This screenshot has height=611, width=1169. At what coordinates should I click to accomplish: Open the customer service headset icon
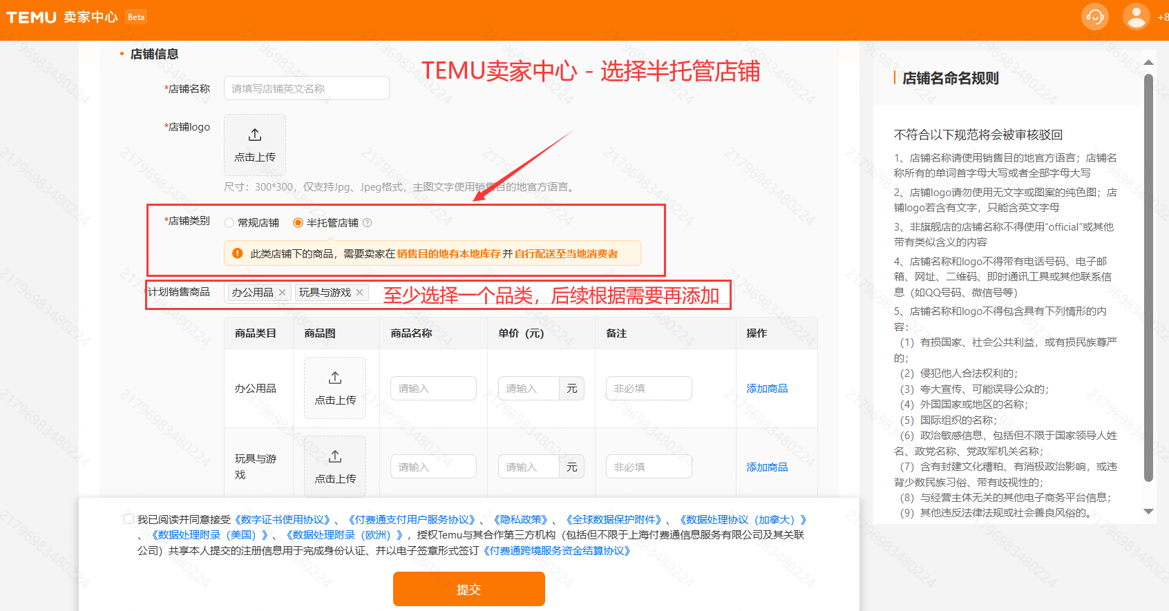(x=1094, y=17)
